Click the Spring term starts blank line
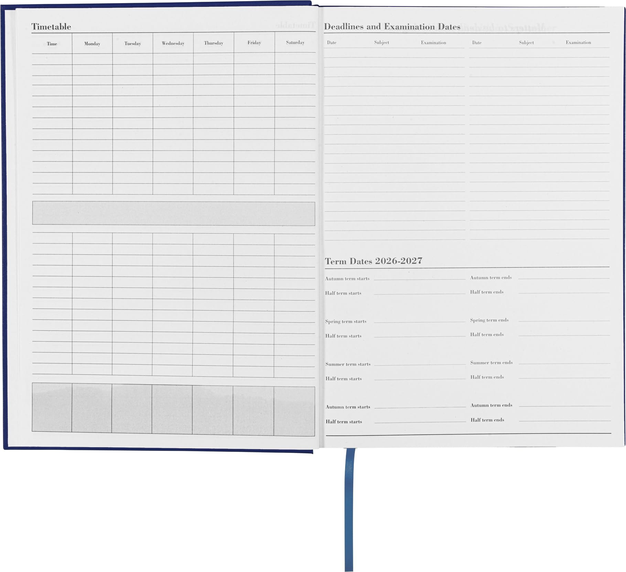The image size is (626, 572). pyautogui.click(x=420, y=321)
